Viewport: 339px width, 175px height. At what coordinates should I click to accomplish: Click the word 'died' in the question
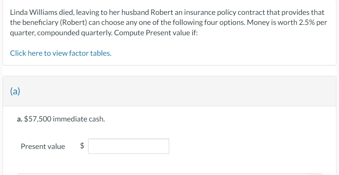(66, 12)
